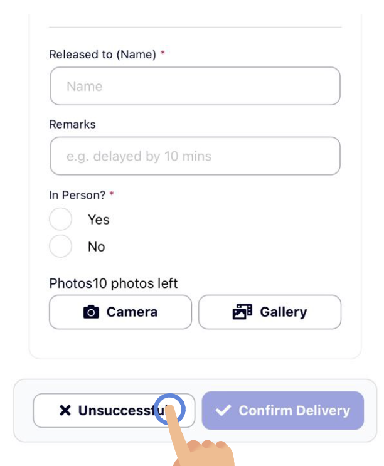This screenshot has height=466, width=384.
Task: Tap the X icon beside Unsuccessful
Action: click(x=65, y=410)
